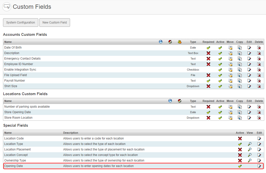Create a New Custom Field
This screenshot has height=173, width=266.
tap(55, 23)
